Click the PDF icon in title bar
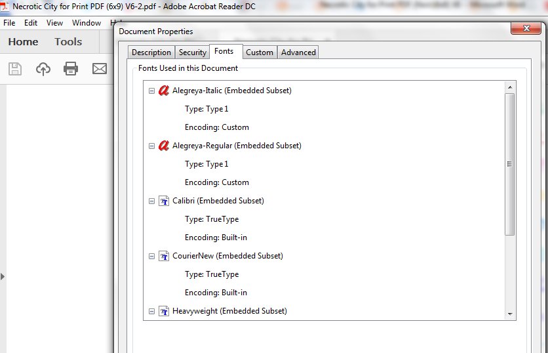The height and width of the screenshot is (353, 548). pyautogui.click(x=5, y=6)
